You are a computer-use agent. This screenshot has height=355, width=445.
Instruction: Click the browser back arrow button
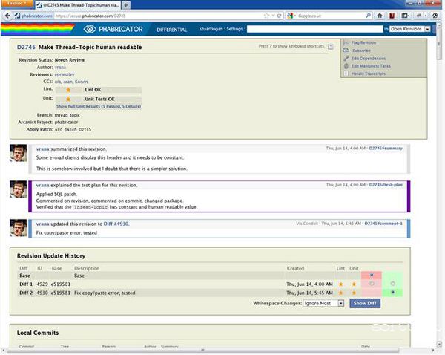tap(7, 16)
